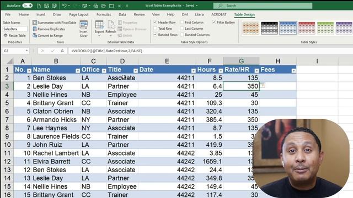Click the AutoCorrect options icon beside G3

click(x=263, y=85)
